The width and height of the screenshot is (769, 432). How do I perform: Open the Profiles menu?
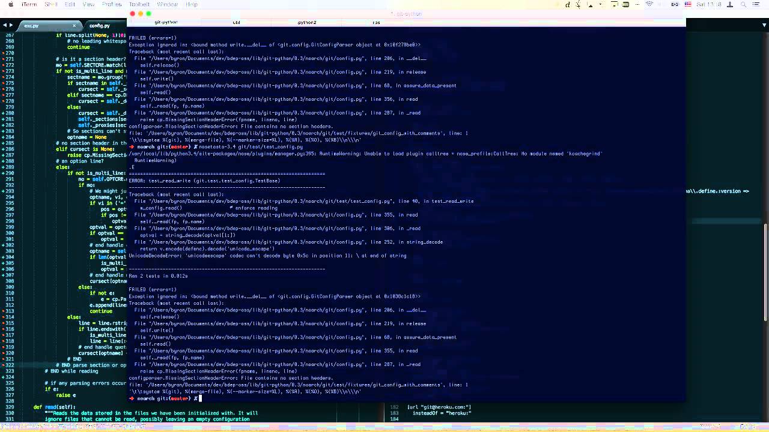coord(112,4)
